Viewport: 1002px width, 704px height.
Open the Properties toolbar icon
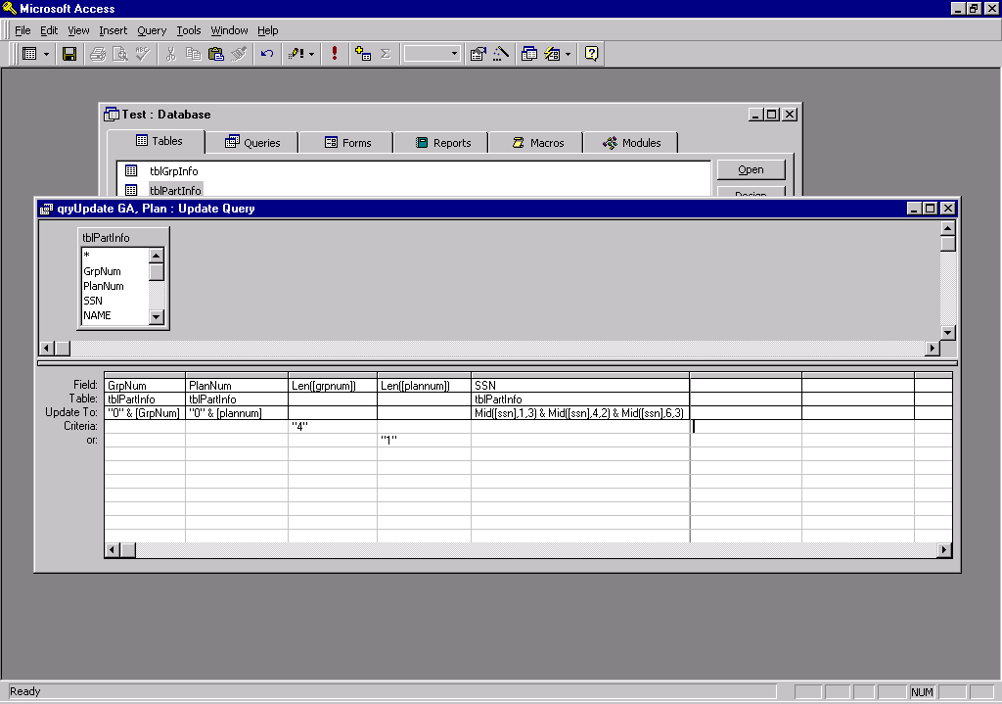[x=478, y=54]
